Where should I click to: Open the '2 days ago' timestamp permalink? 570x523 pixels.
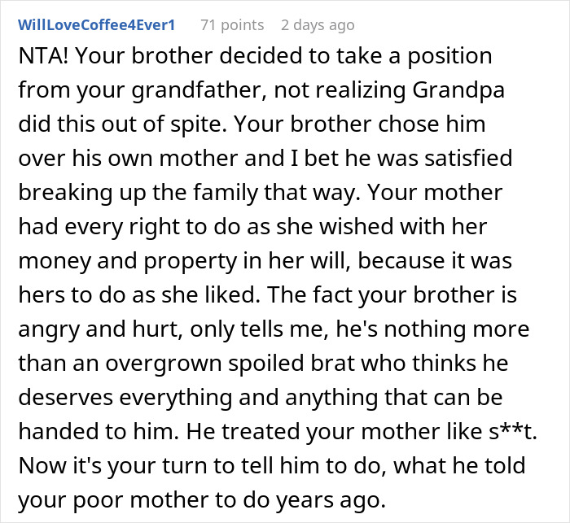coord(318,24)
